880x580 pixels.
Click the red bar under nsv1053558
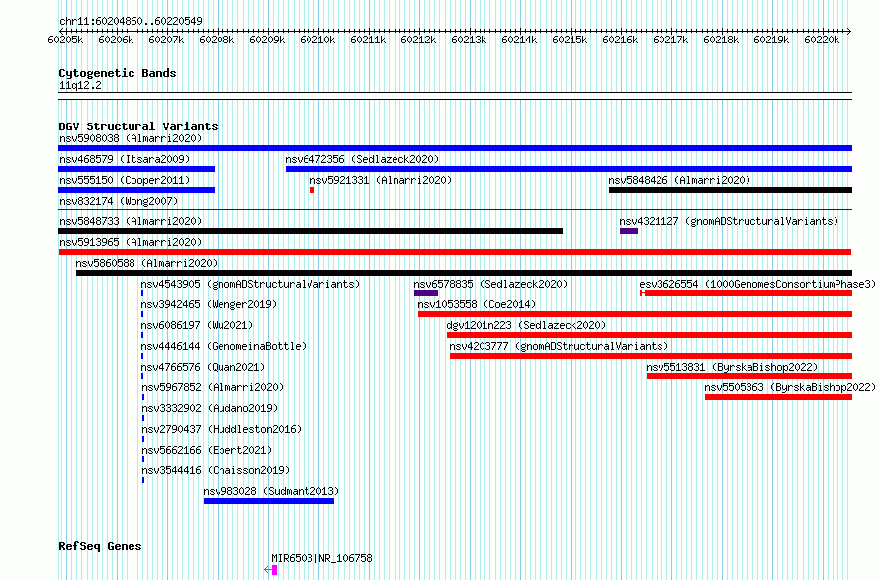[636, 314]
